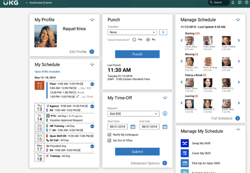Click the UKG logo

point(11,3)
